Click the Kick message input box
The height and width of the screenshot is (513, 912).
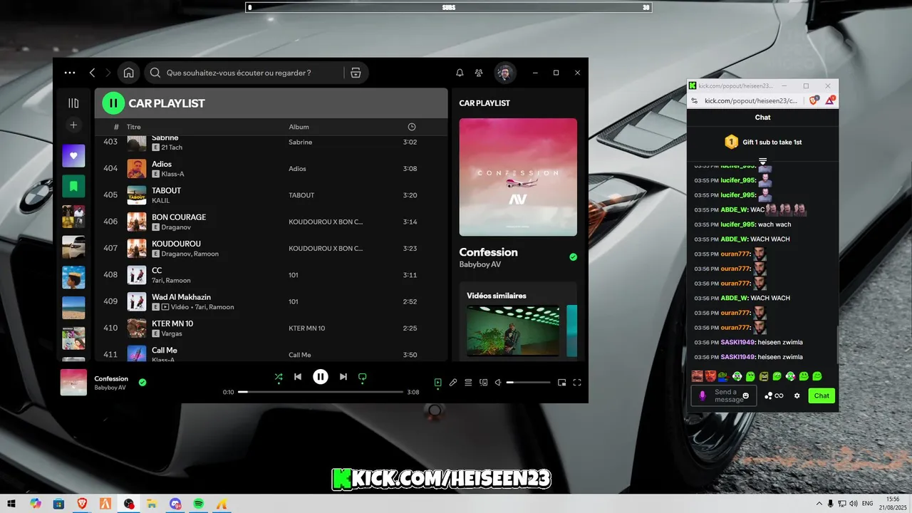pyautogui.click(x=723, y=395)
